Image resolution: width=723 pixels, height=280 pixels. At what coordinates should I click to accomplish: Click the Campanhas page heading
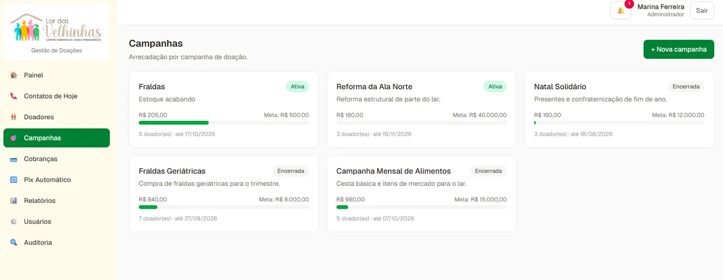tap(156, 43)
